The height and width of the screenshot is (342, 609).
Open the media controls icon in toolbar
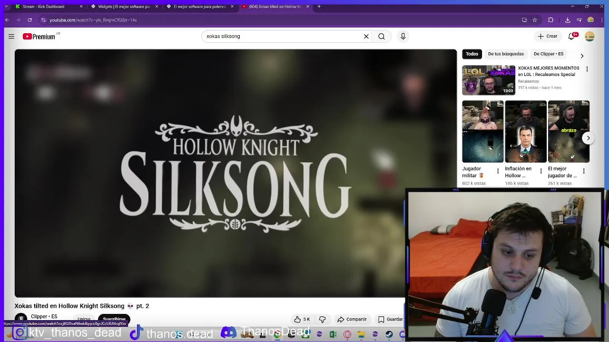579,20
